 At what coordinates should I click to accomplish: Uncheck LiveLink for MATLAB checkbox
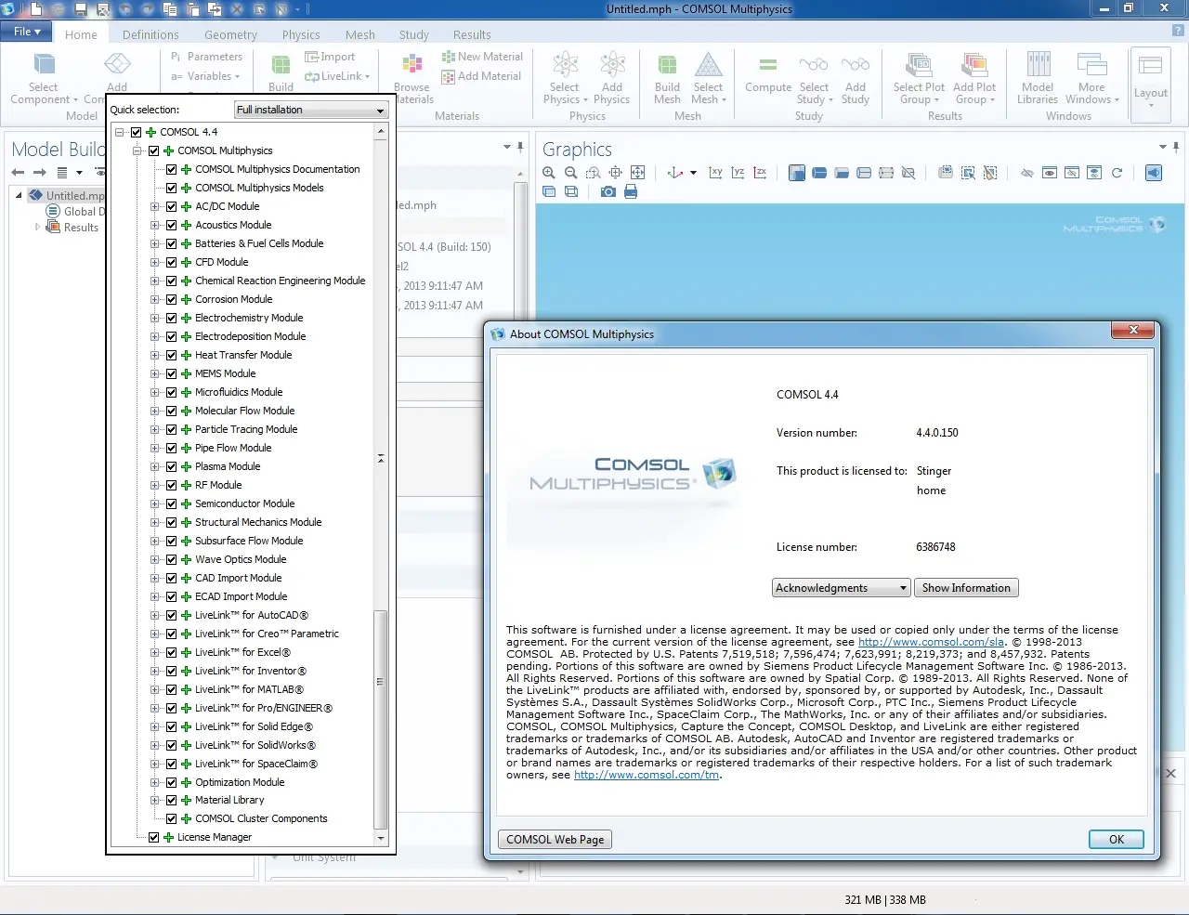click(x=172, y=689)
